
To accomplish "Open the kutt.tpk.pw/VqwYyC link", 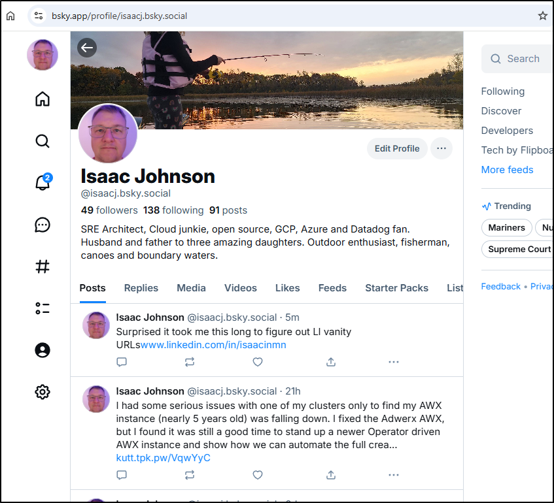I will pos(163,458).
